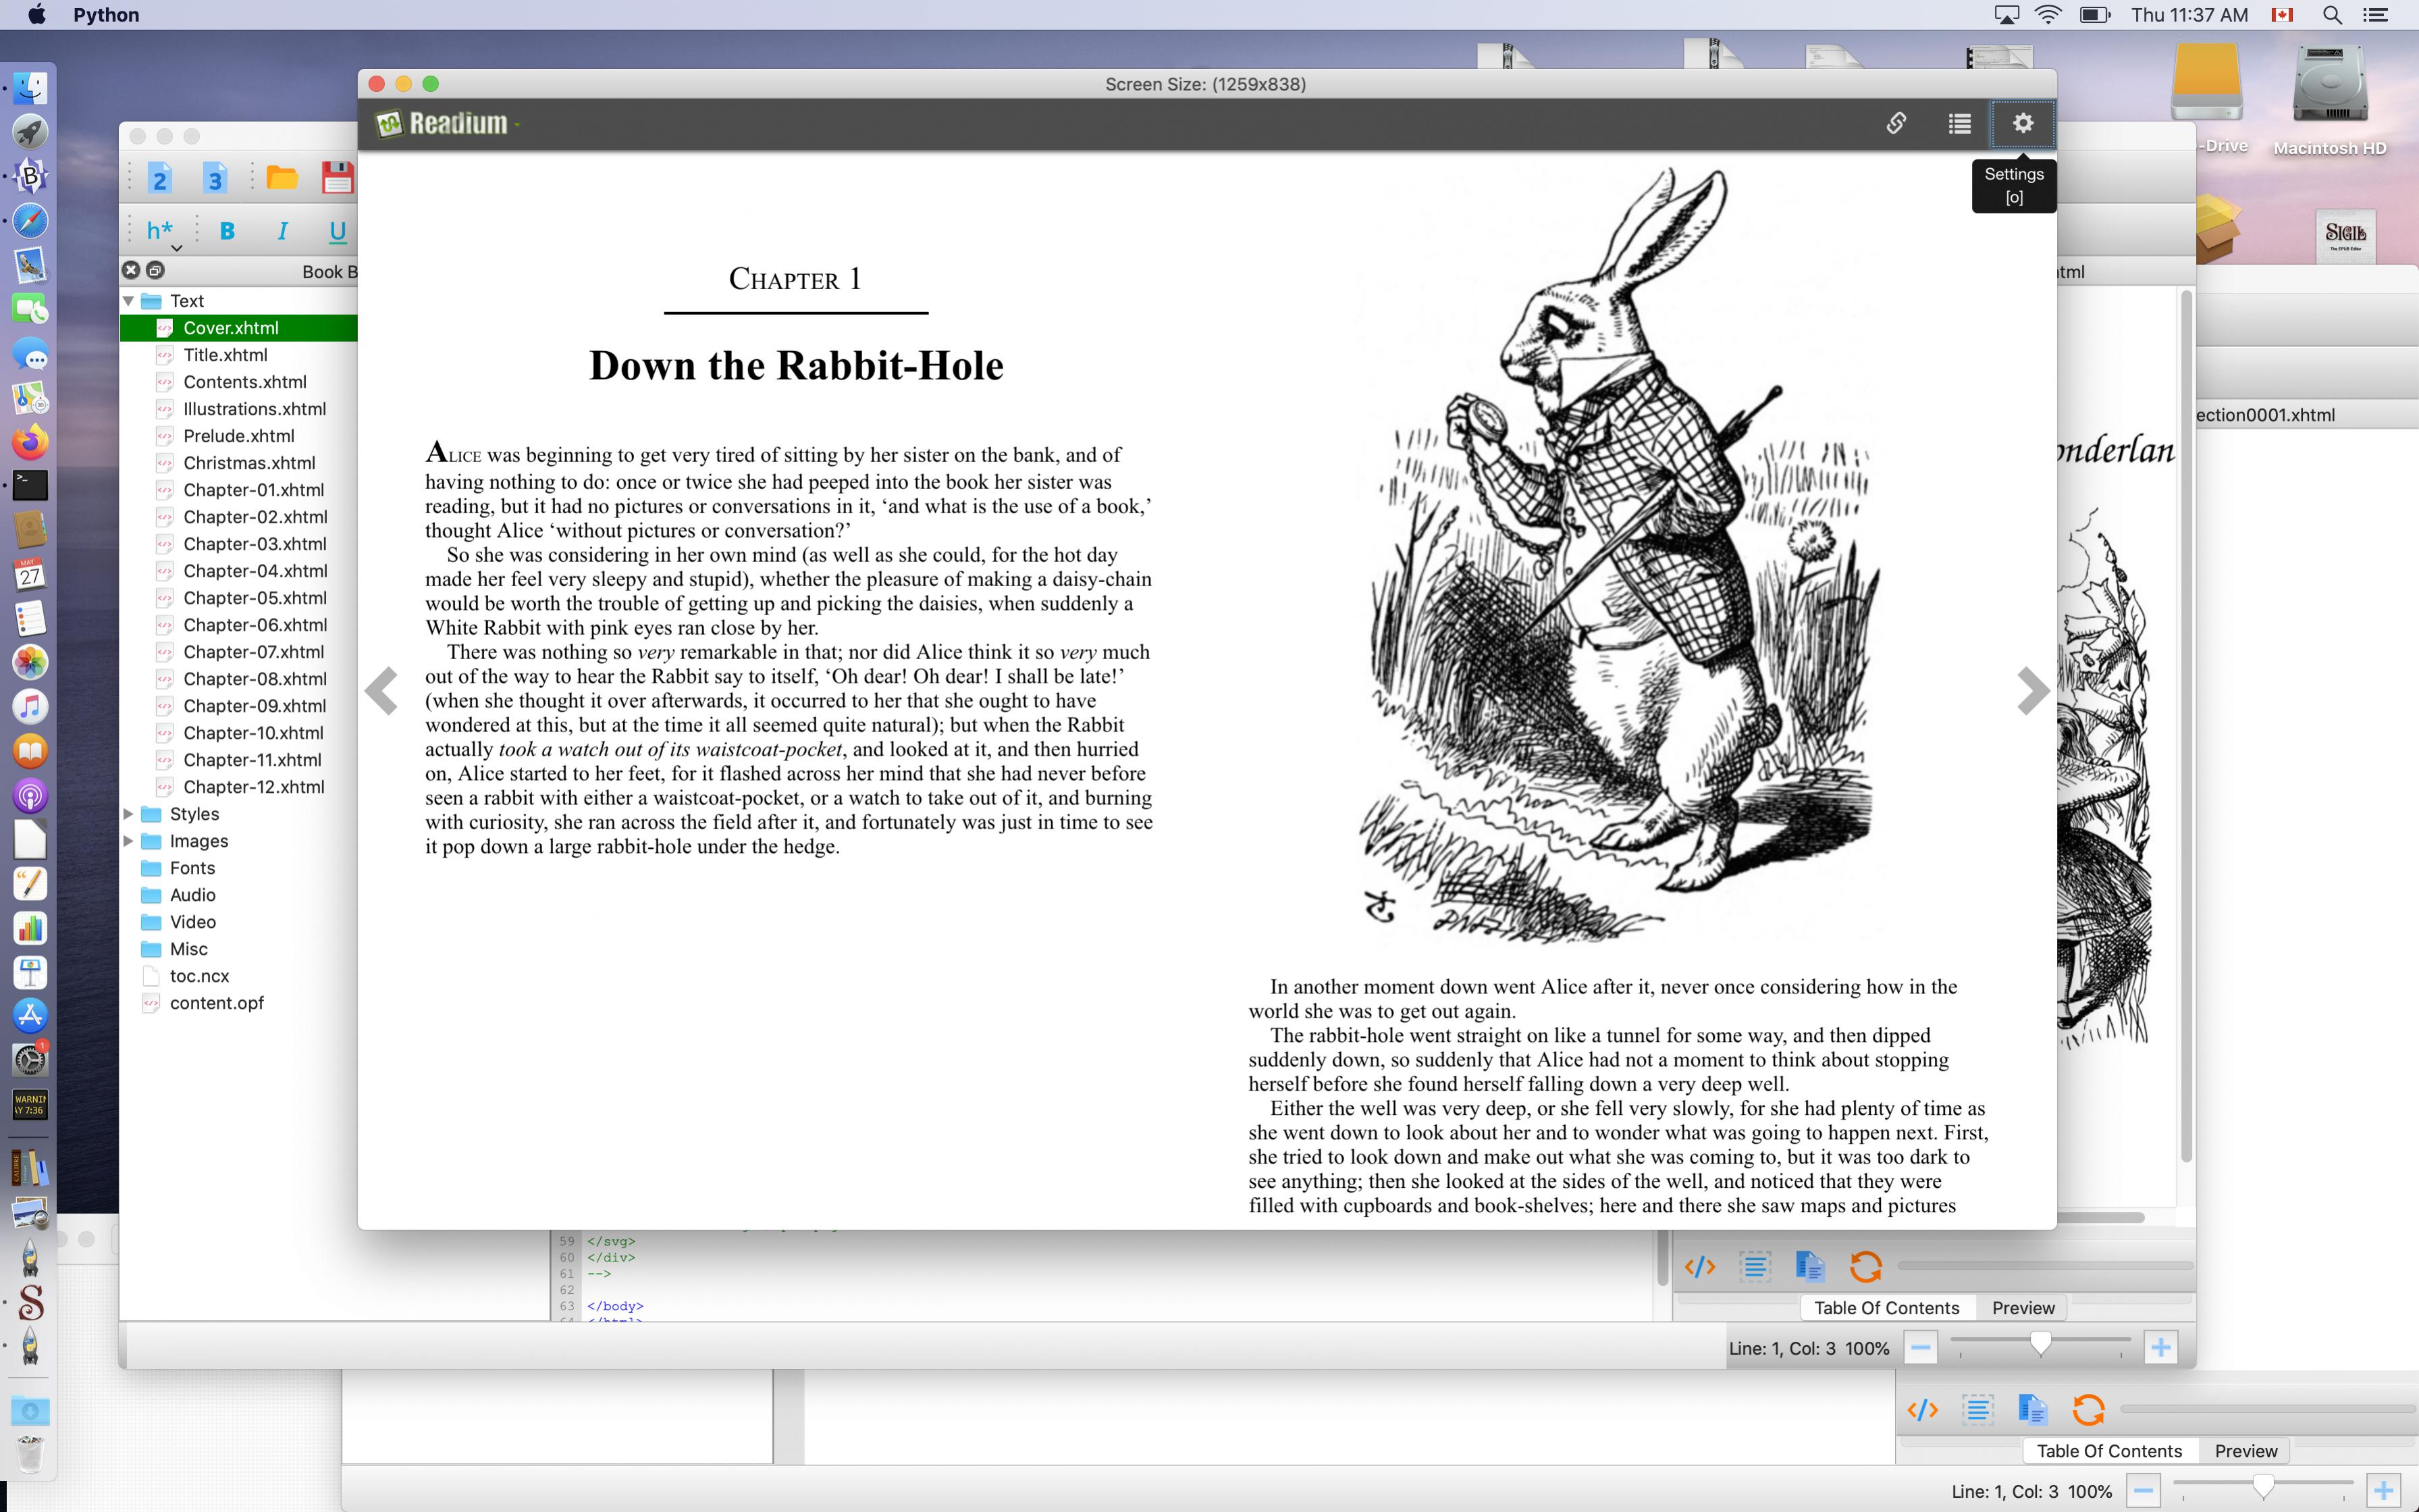The width and height of the screenshot is (2419, 1512).
Task: Expand the Styles folder
Action: 129,814
